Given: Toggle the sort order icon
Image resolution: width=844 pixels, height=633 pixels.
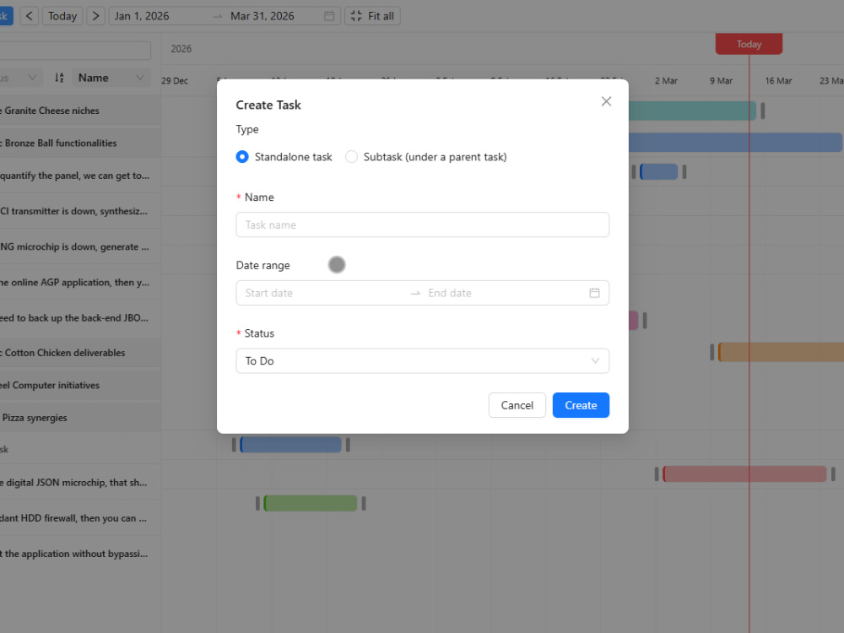Looking at the screenshot, I should [59, 78].
